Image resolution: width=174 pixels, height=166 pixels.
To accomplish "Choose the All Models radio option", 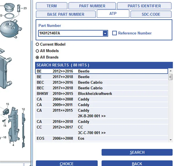I will pos(37,51).
